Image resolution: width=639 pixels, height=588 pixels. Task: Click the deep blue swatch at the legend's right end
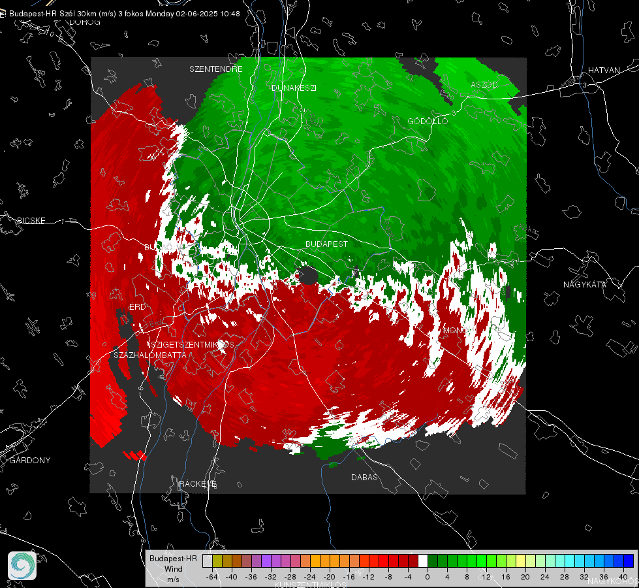pos(629,561)
